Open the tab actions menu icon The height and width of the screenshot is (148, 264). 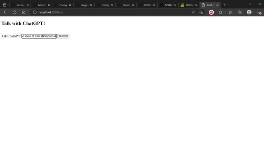point(5,5)
